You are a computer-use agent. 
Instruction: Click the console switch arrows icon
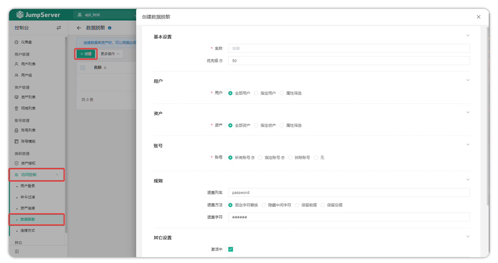[59, 28]
